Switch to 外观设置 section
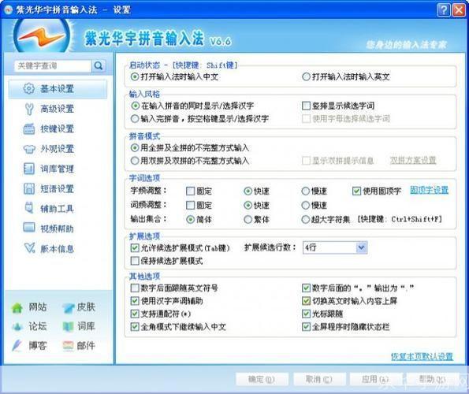Screen dimensions: 469x394 (58, 149)
